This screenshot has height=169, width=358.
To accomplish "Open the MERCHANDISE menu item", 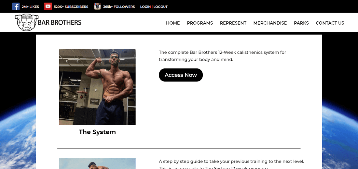I will tap(270, 23).
